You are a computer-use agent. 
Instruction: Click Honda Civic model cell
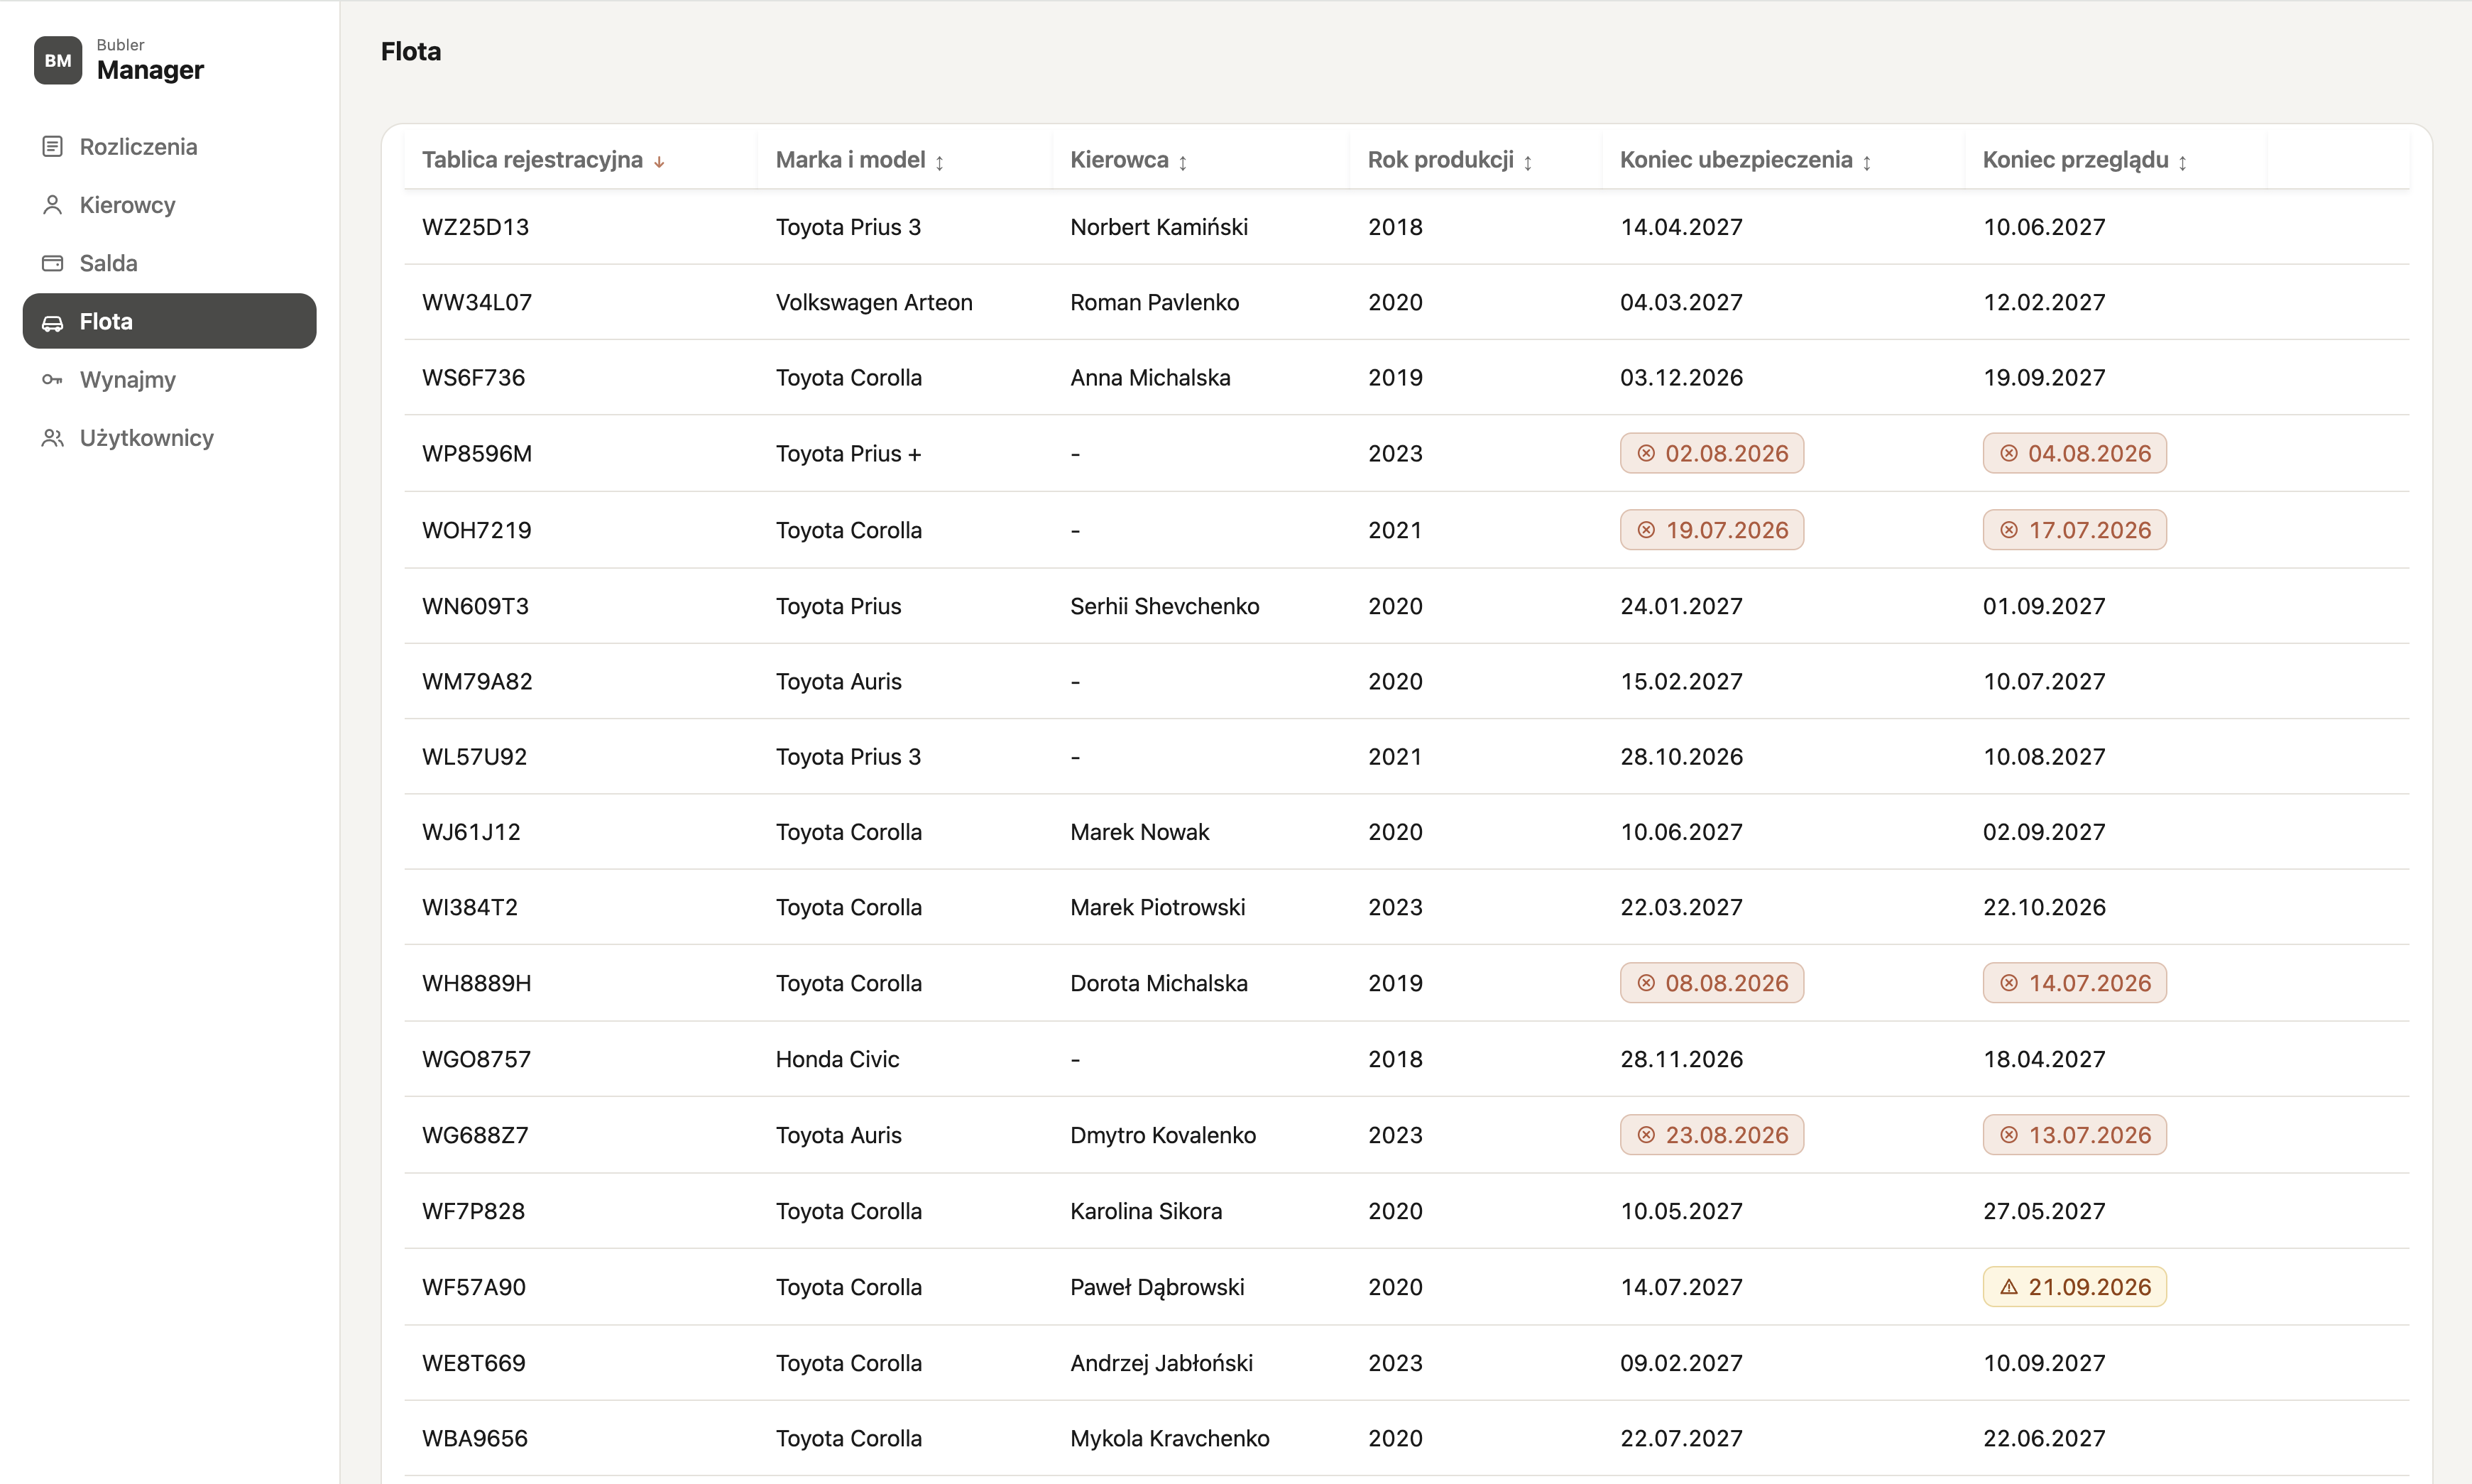click(837, 1059)
